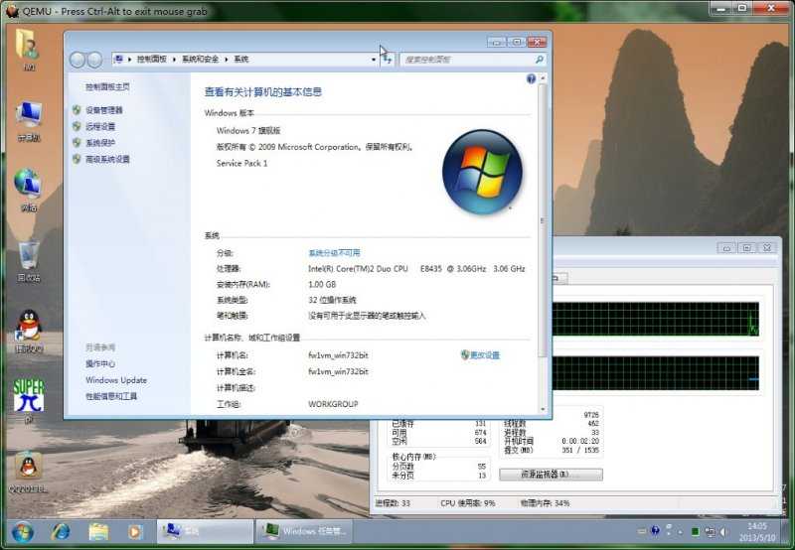This screenshot has width=795, height=550.
Task: Click the Intel Core 2 Duo processor text
Action: coord(416,268)
